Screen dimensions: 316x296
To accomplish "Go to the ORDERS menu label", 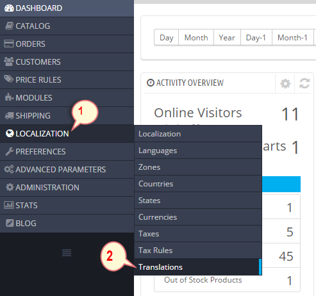I will pos(30,44).
